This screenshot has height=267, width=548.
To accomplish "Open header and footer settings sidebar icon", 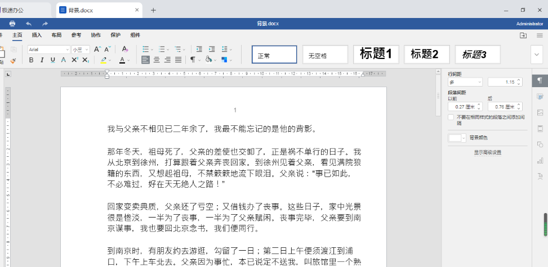I will [x=540, y=129].
